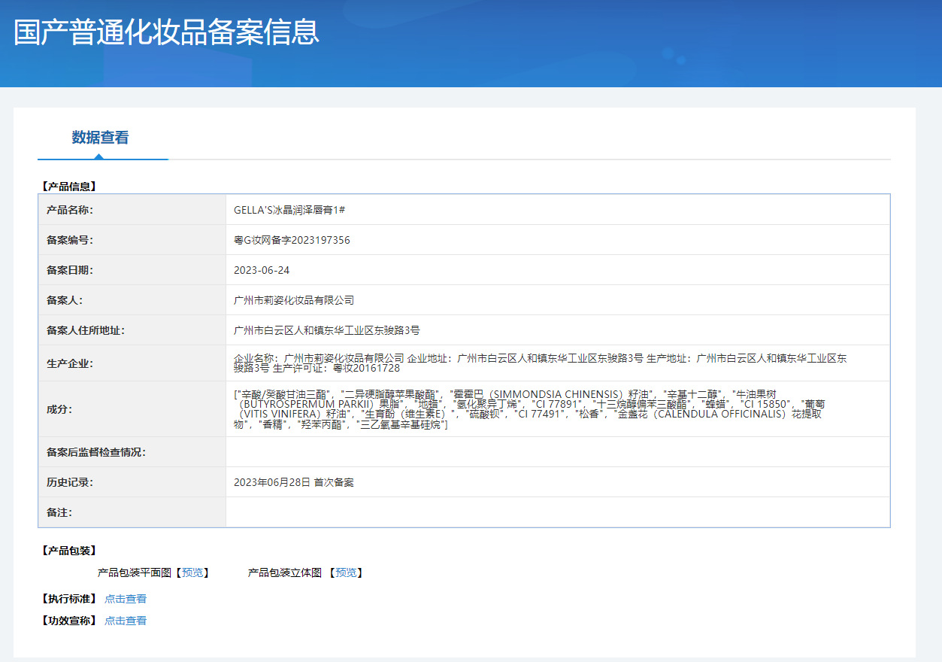Click the empty 备案后监督检查情况 value cell
Image resolution: width=942 pixels, height=662 pixels.
point(557,452)
